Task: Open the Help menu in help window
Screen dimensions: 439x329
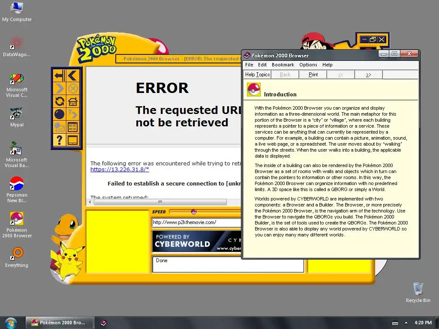Action: click(x=327, y=65)
